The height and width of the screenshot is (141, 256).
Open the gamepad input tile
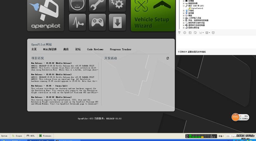click(97, 22)
